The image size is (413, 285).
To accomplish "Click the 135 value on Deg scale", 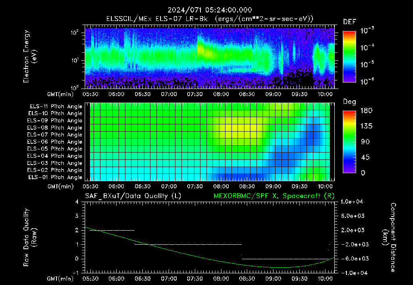I will [367, 126].
